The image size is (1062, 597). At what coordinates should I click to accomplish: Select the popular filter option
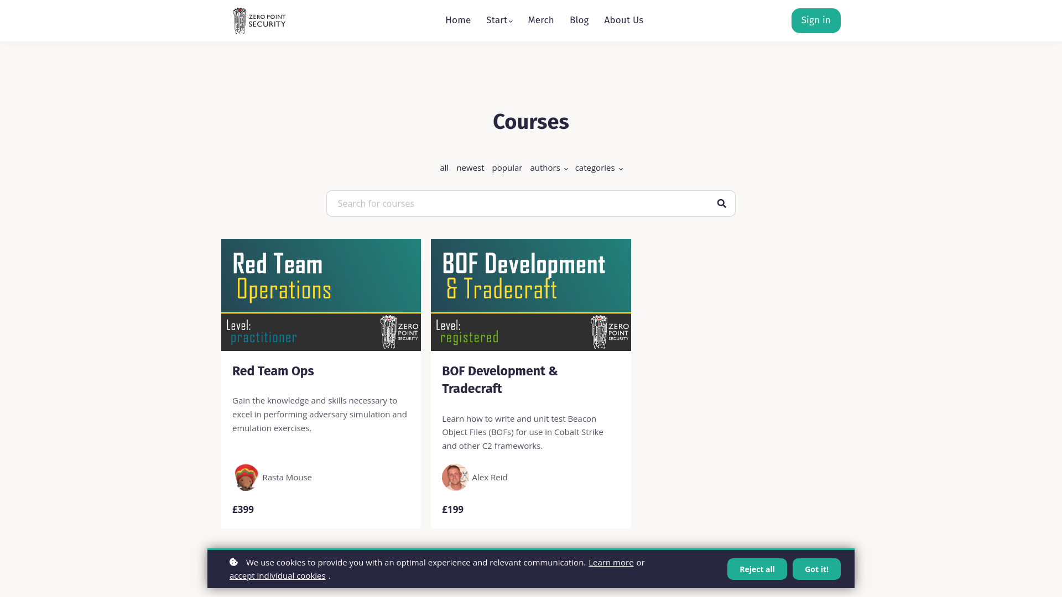click(x=507, y=168)
